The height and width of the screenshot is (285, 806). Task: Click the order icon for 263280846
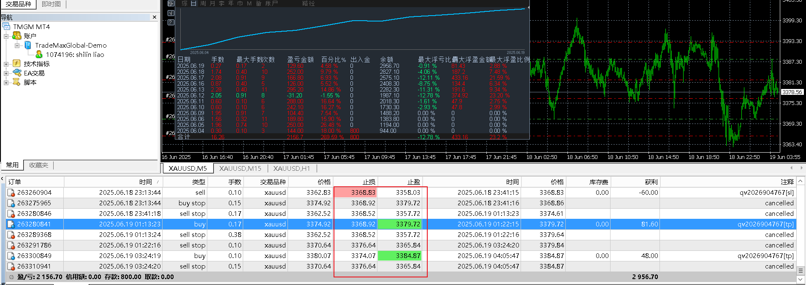[11, 214]
